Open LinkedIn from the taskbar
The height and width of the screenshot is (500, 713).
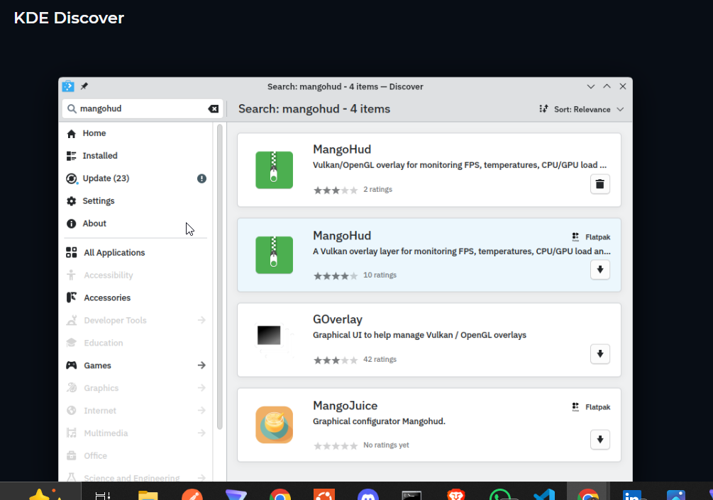click(633, 495)
